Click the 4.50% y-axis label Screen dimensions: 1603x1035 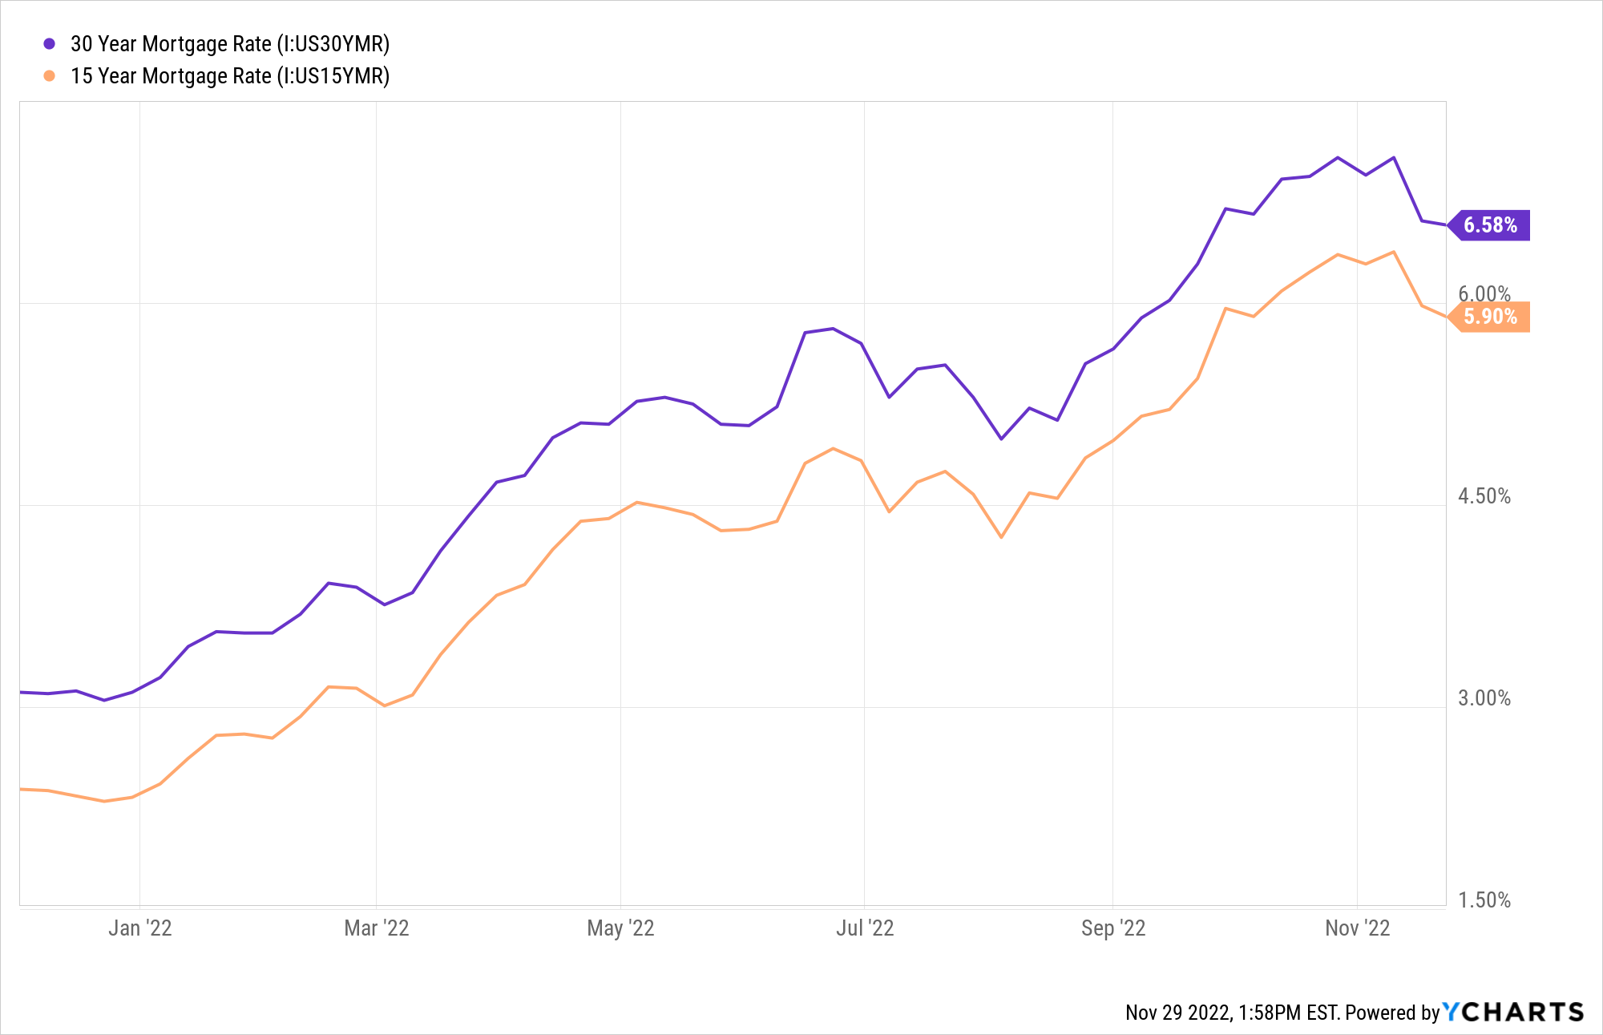[1484, 496]
